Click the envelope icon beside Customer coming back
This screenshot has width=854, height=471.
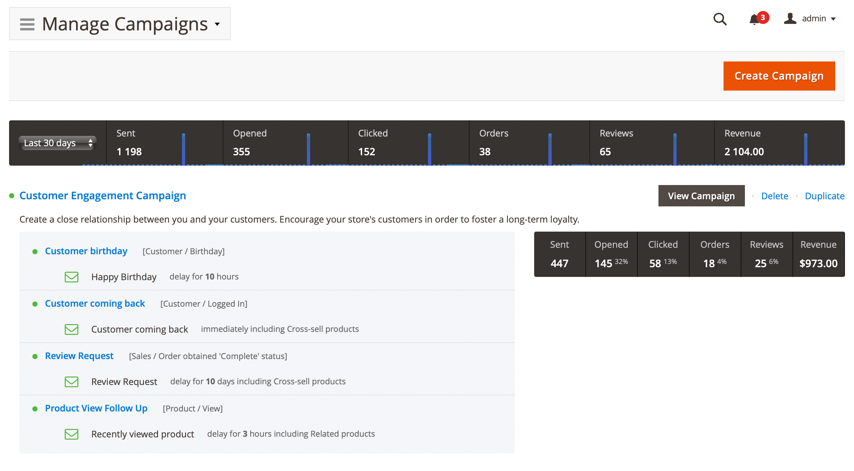[x=71, y=329]
